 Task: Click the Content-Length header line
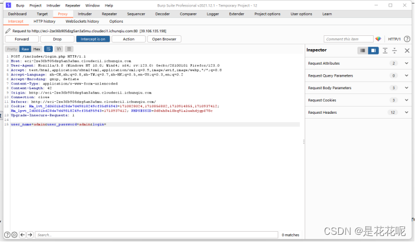(31, 88)
